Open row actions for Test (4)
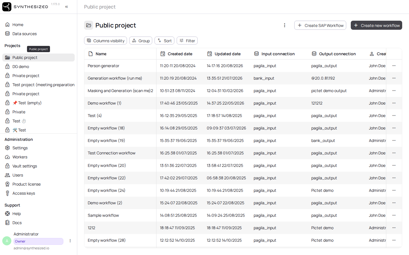Screen dimensions: 409x255 pos(394,116)
